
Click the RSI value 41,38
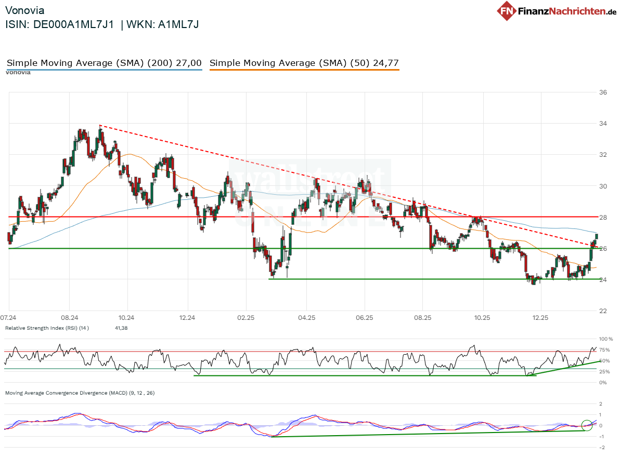pos(122,328)
